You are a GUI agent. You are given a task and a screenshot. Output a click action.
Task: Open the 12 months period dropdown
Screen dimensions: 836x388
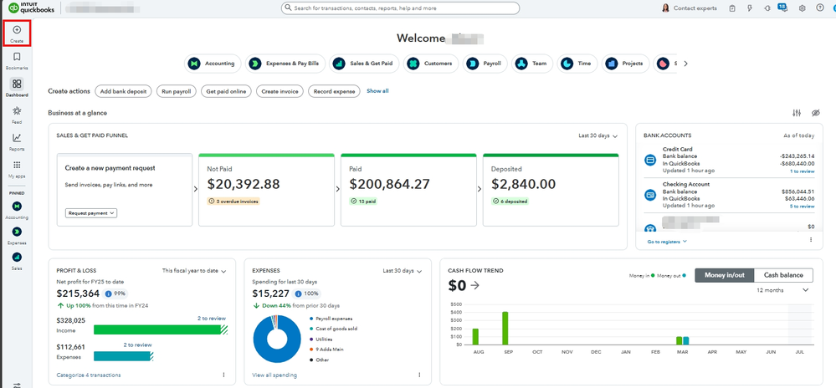tap(782, 290)
